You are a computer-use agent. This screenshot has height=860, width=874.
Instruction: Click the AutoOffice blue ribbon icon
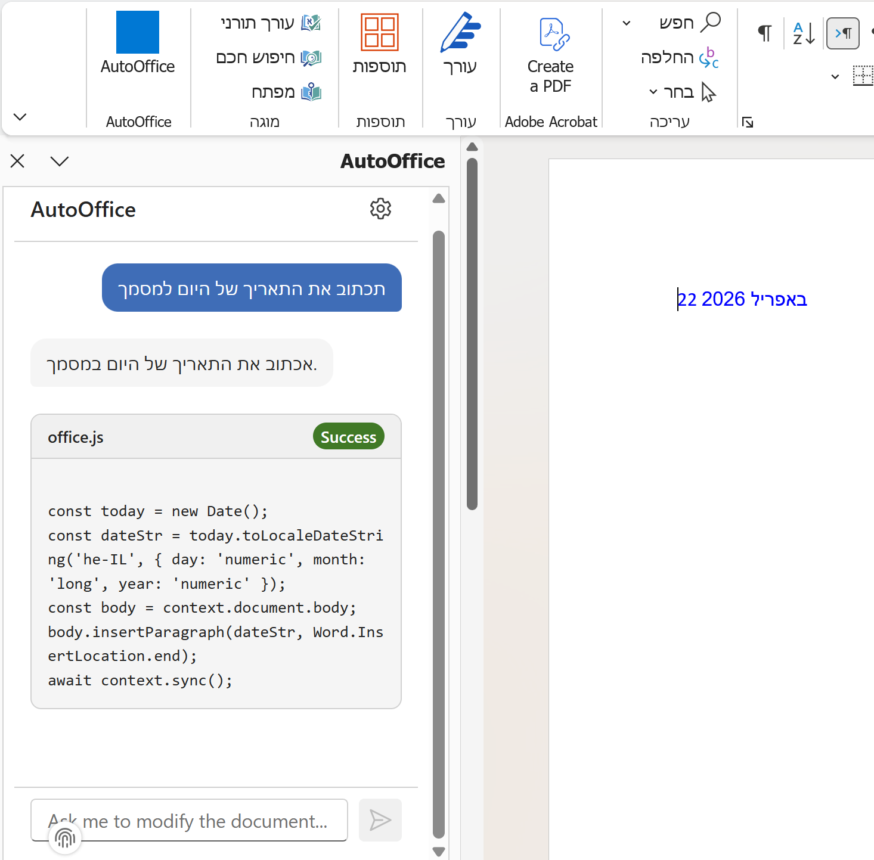coord(138,33)
